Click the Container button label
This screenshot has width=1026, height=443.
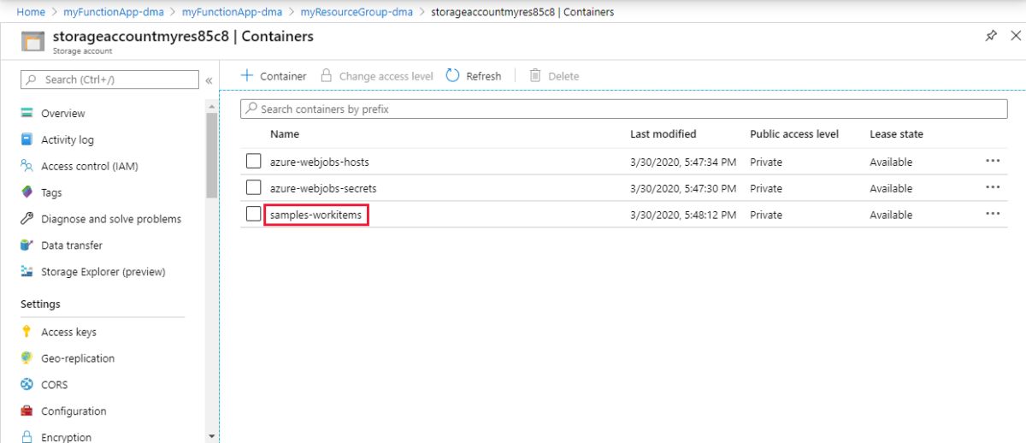tap(283, 76)
